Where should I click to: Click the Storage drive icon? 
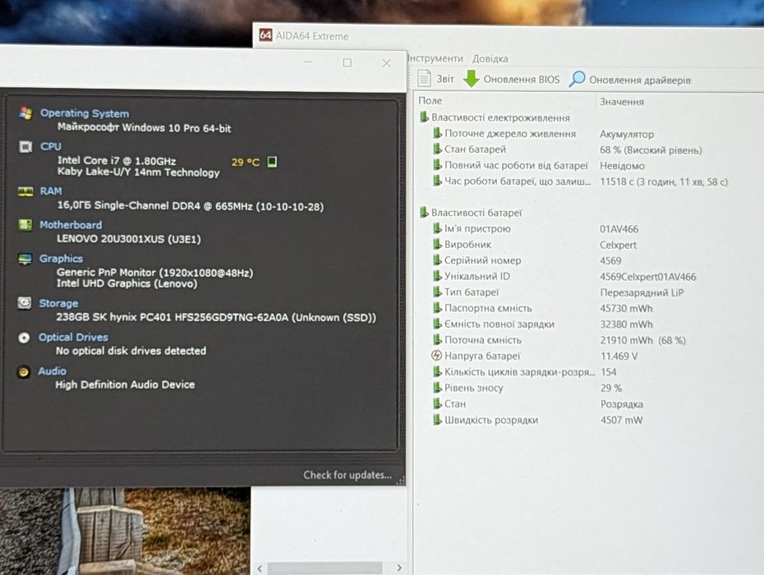click(25, 303)
